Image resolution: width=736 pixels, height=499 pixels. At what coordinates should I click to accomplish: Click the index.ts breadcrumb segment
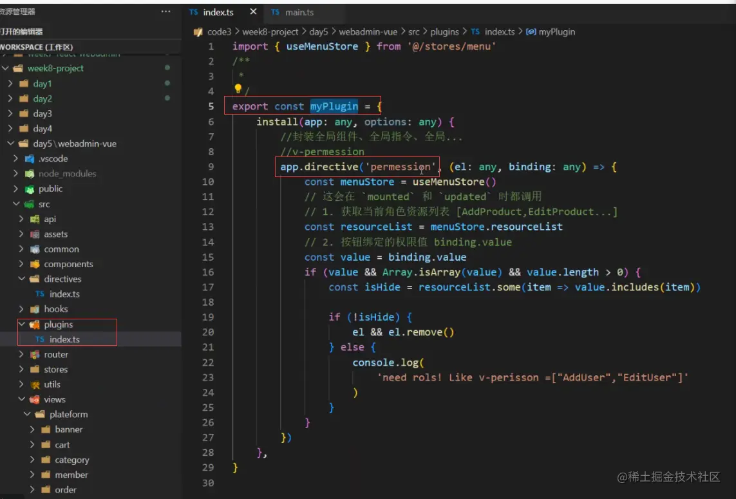tap(500, 32)
